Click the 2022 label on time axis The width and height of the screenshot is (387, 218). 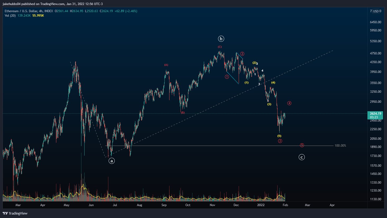[261, 205]
